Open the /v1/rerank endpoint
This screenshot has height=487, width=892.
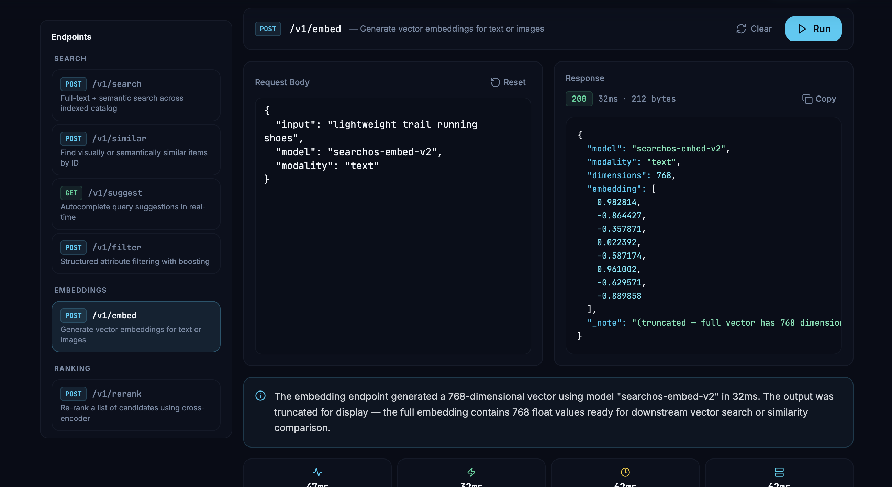136,405
